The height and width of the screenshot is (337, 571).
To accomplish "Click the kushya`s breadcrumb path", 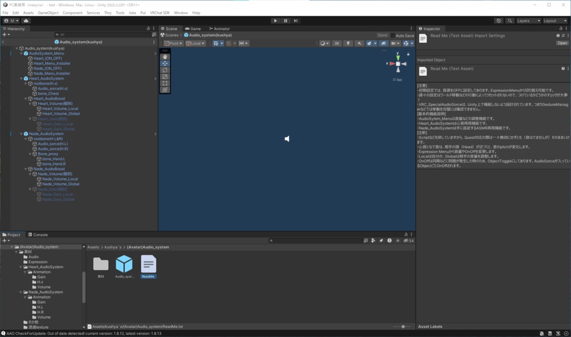I will pyautogui.click(x=113, y=247).
